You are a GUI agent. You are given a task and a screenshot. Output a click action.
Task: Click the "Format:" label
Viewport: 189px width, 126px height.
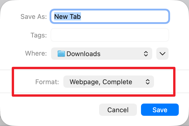[x=47, y=82]
